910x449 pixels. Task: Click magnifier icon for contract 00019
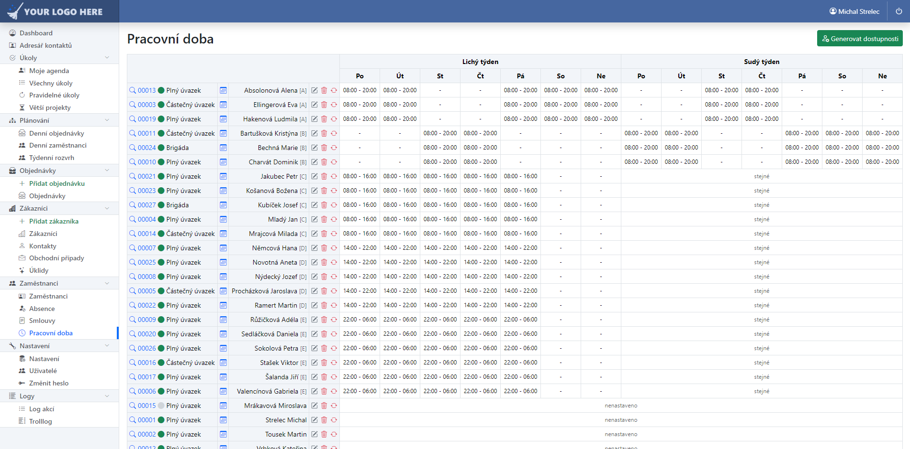[x=133, y=119]
